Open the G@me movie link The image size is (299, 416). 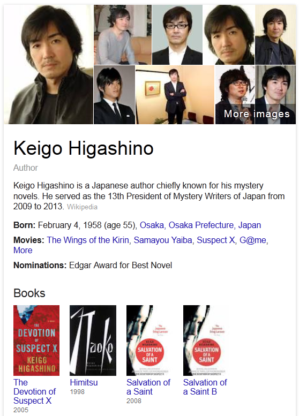[253, 240]
